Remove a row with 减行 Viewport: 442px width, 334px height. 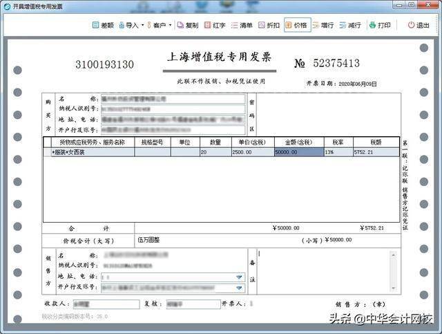point(350,25)
